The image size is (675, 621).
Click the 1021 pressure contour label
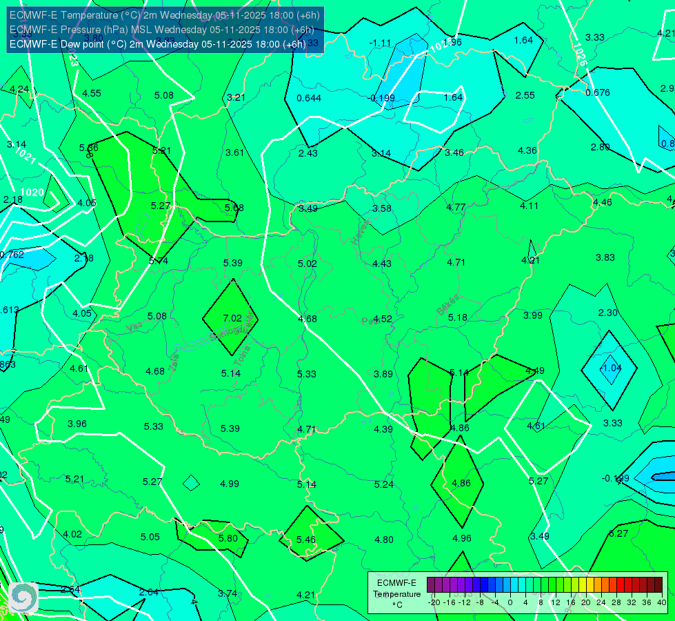[x=25, y=156]
